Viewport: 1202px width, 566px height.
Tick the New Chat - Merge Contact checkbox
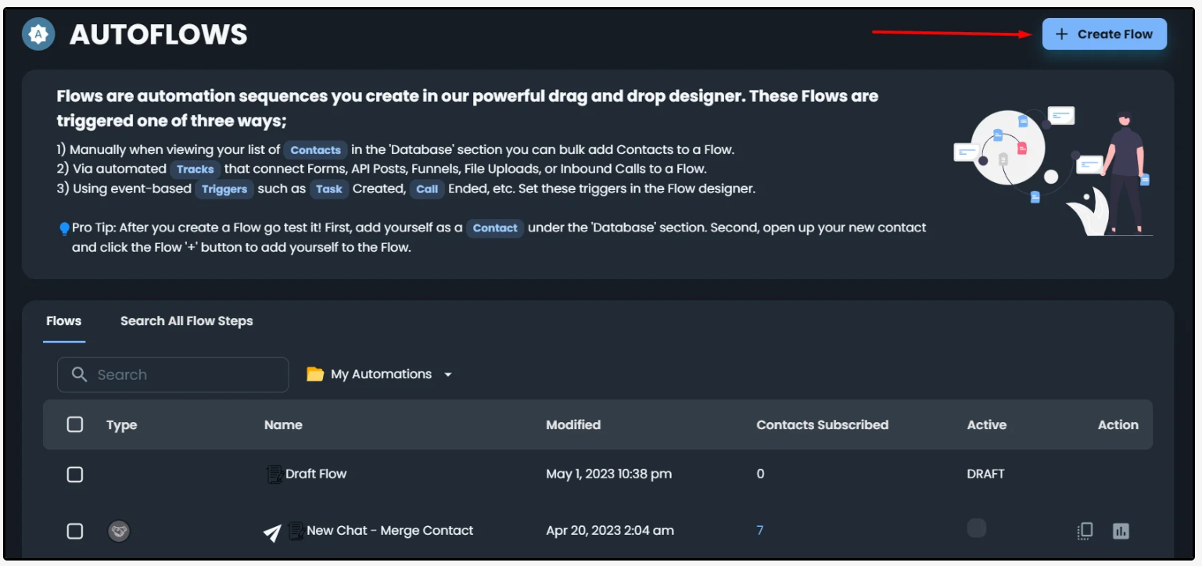(x=75, y=532)
